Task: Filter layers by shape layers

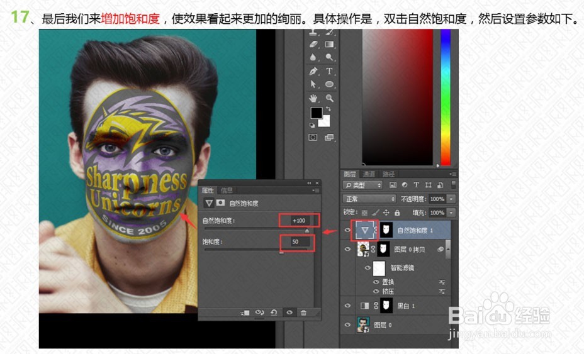Action: coord(429,185)
